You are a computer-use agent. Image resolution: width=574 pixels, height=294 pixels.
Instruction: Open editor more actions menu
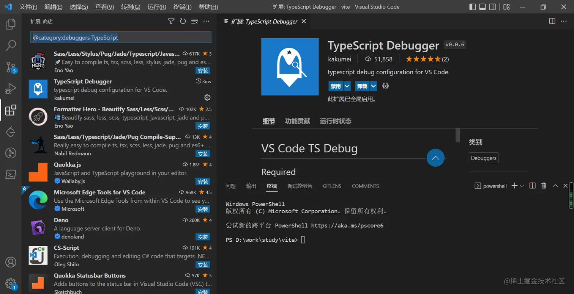coord(565,21)
